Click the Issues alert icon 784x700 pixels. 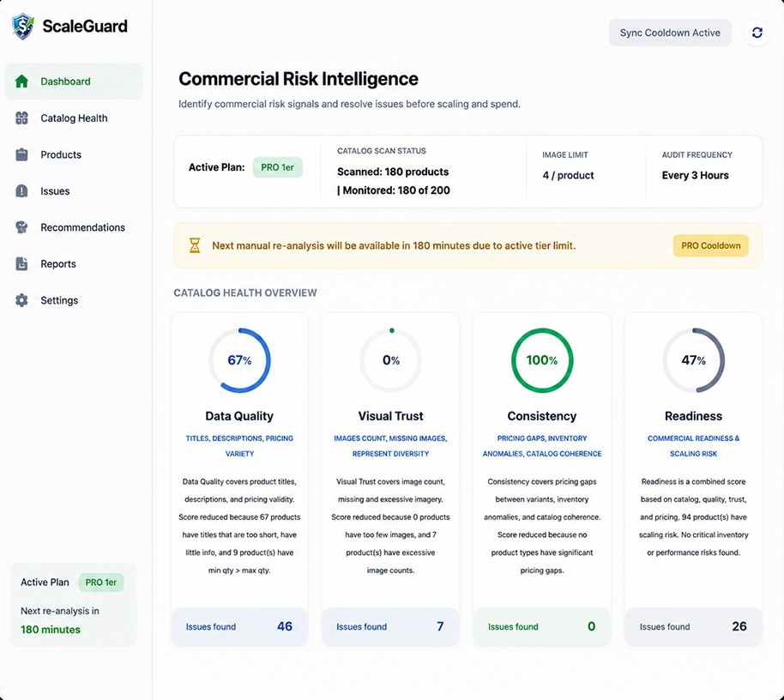click(x=21, y=191)
